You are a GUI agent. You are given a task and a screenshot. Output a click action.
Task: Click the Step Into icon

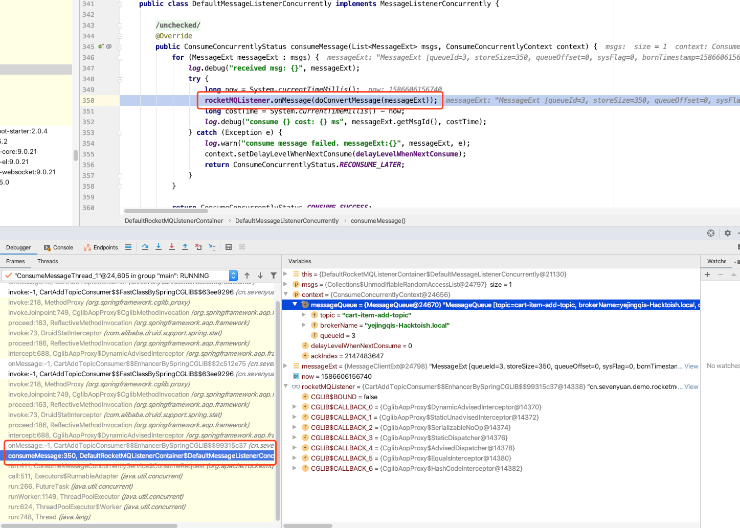159,247
